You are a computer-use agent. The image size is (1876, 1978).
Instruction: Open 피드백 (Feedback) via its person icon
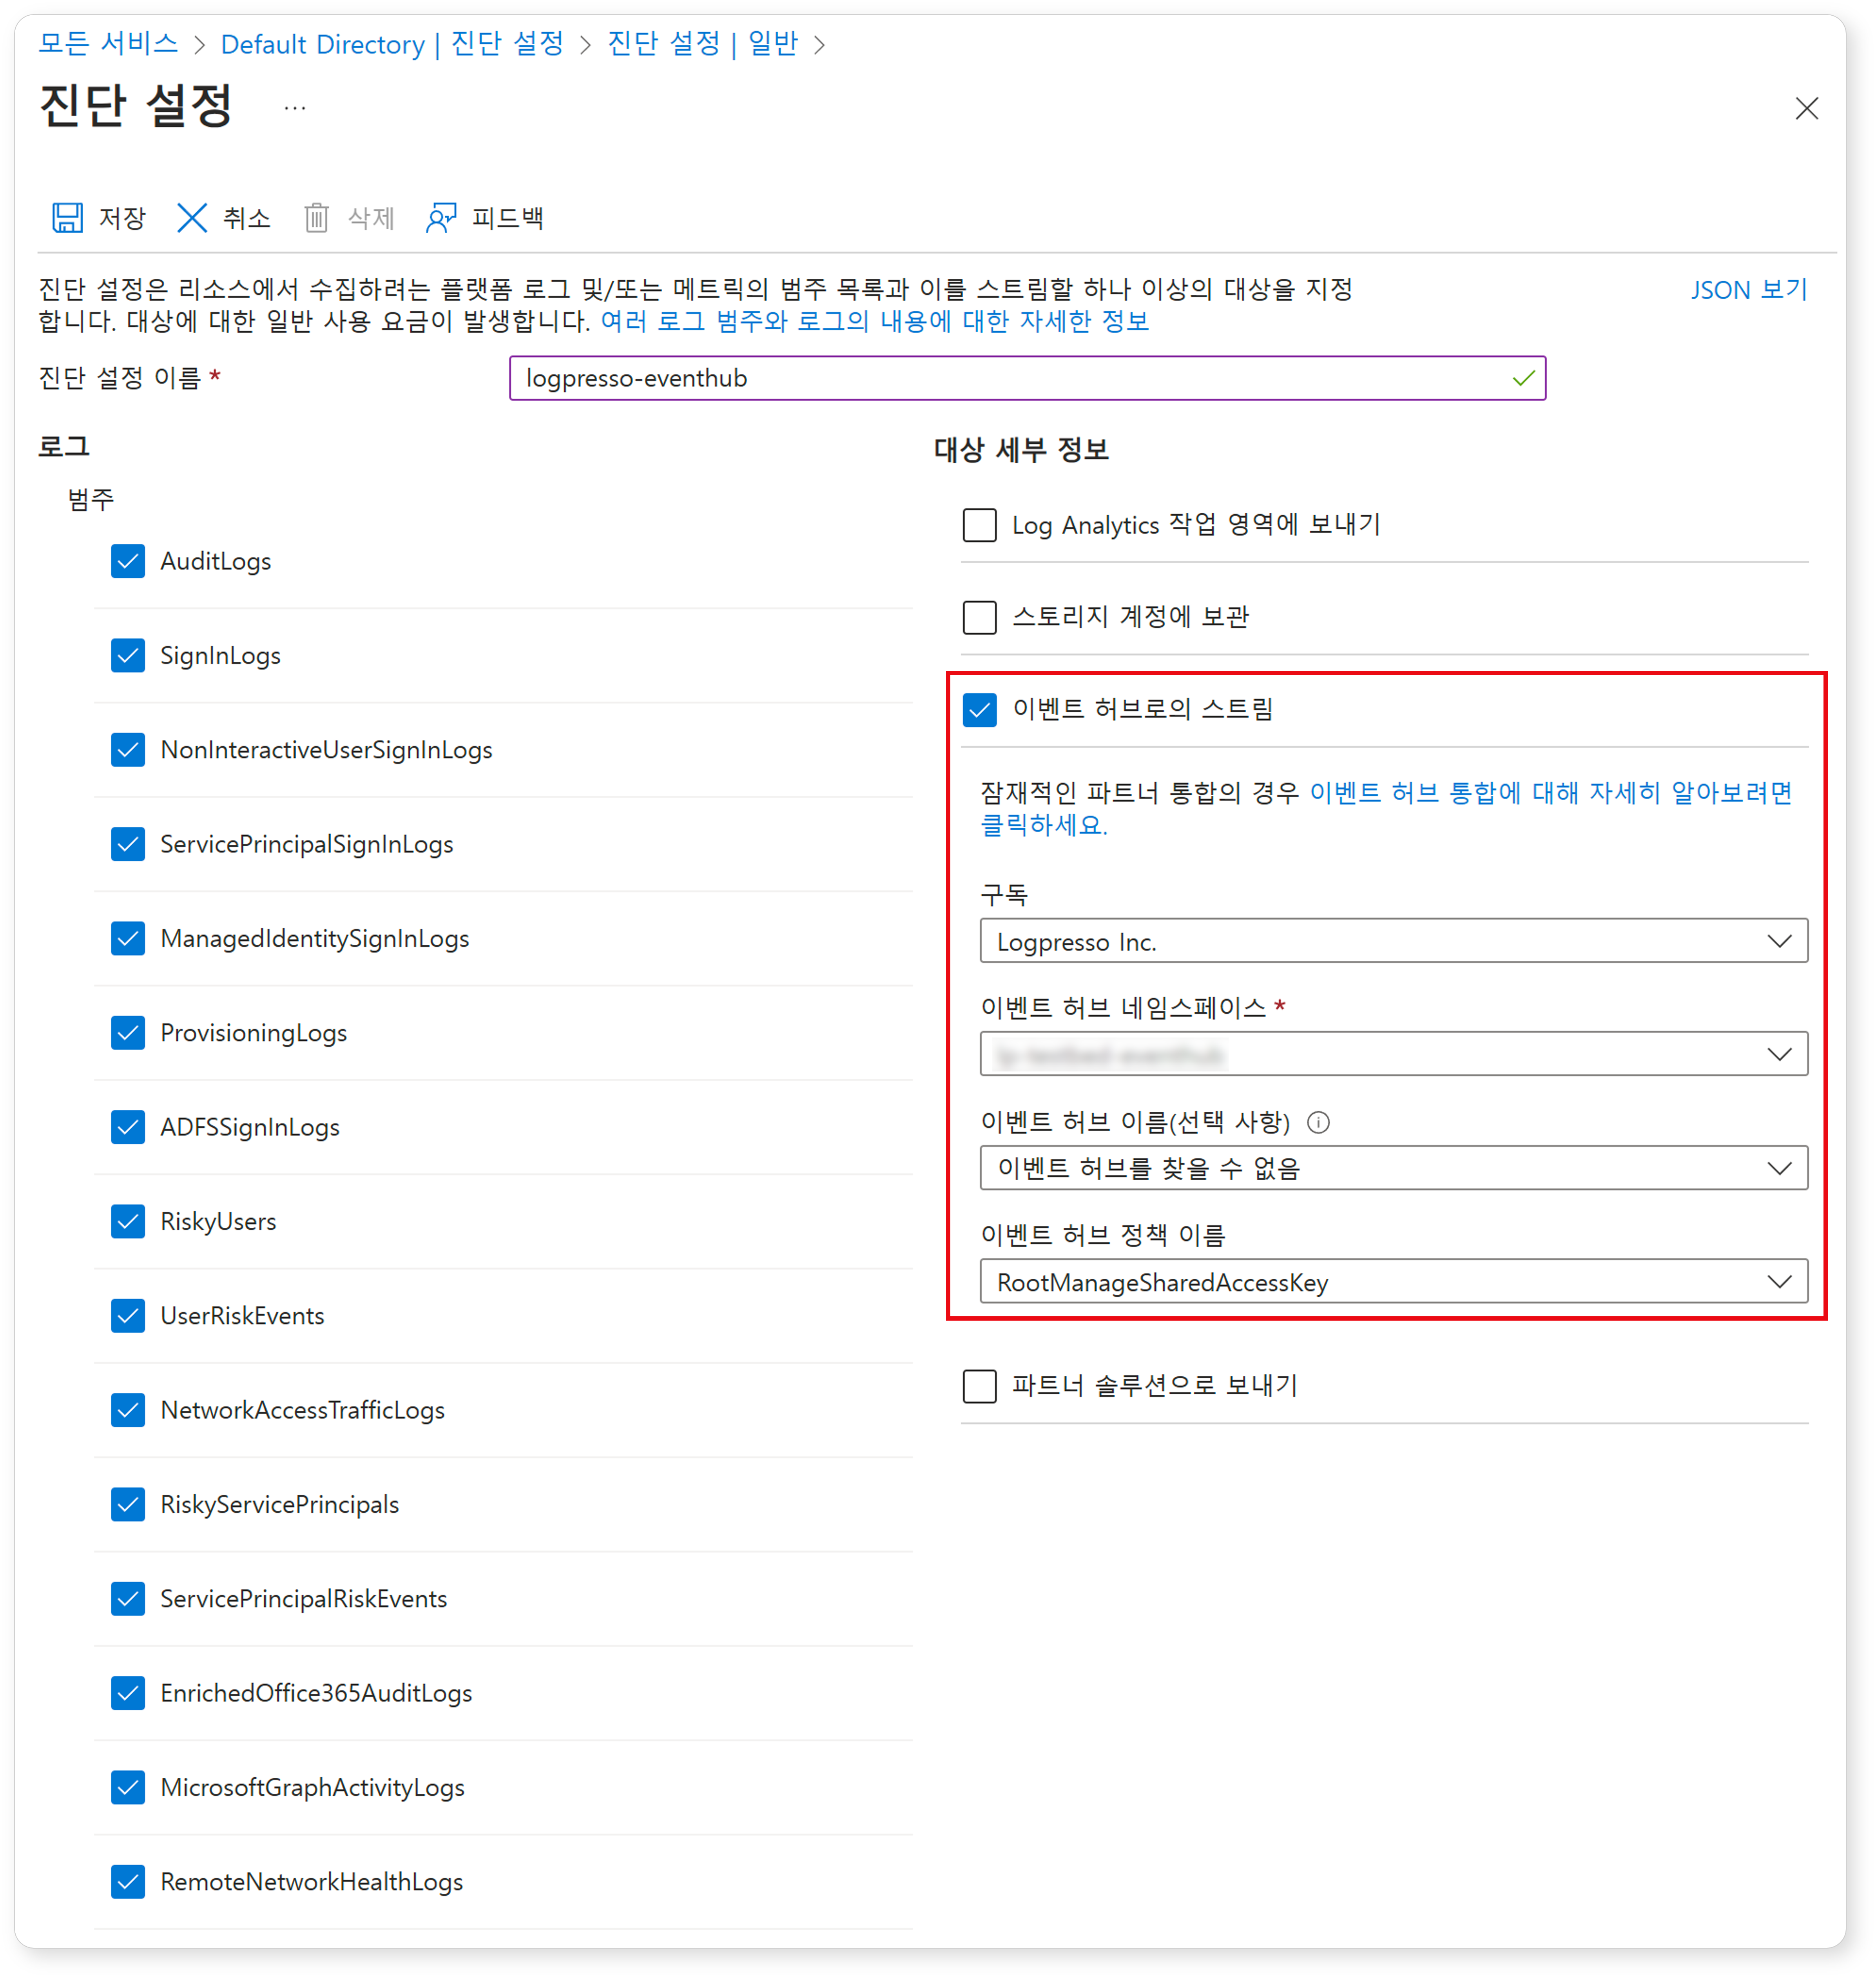click(x=441, y=217)
